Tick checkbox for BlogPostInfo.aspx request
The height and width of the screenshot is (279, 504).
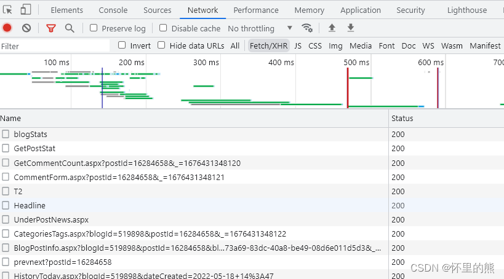6,248
